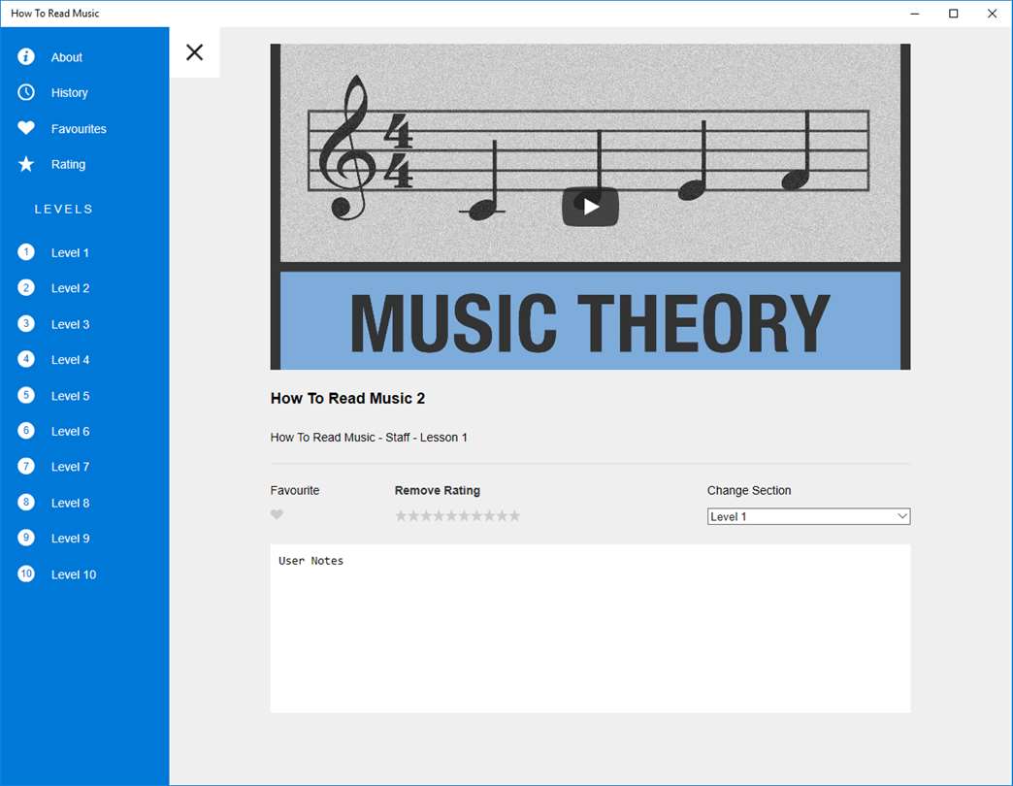Open the About info icon
The width and height of the screenshot is (1013, 786).
point(26,57)
